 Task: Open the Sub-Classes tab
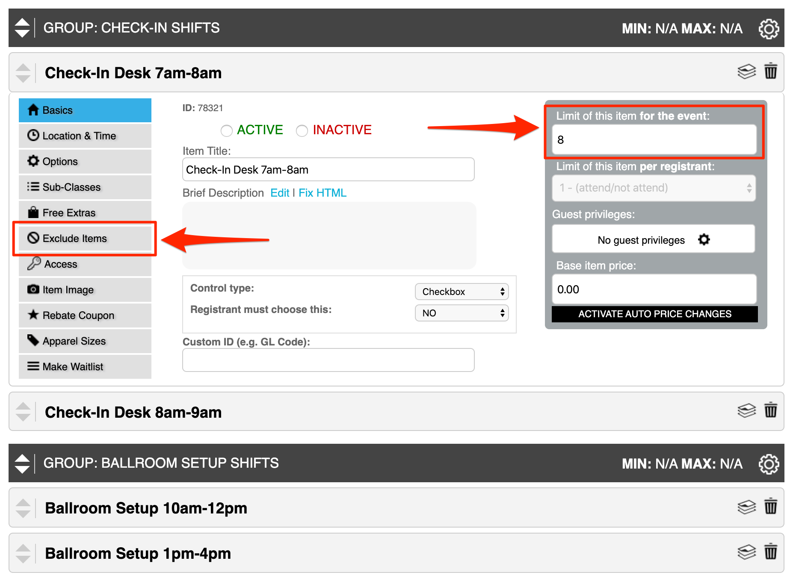[85, 187]
